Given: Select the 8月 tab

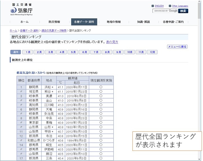Looking at the screenshot, I should (107, 52).
